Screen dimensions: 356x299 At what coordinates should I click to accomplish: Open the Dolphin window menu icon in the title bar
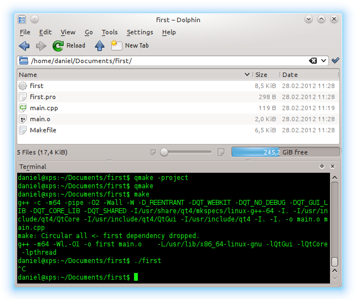[22, 19]
